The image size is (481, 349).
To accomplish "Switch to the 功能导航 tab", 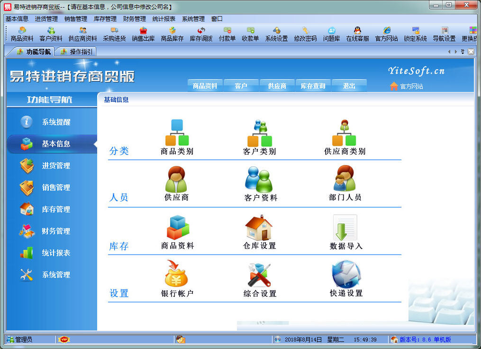I will tap(34, 52).
